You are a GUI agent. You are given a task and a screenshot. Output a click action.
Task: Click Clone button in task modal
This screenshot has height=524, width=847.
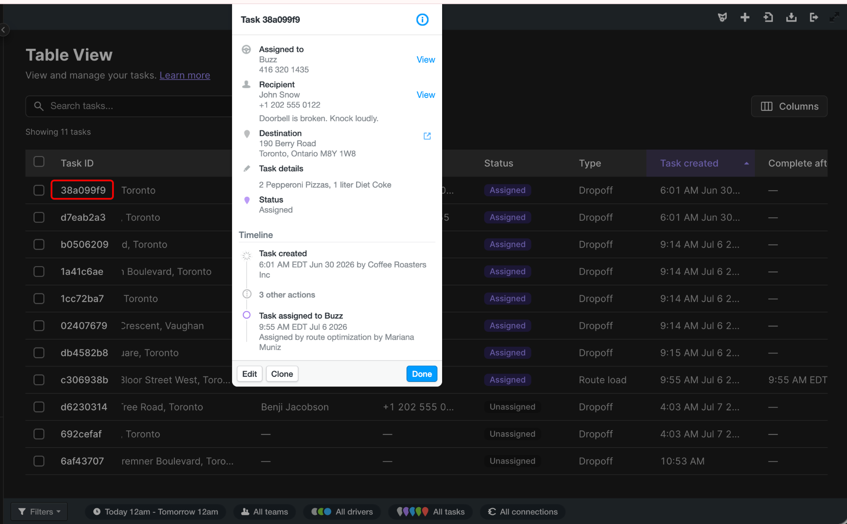282,374
